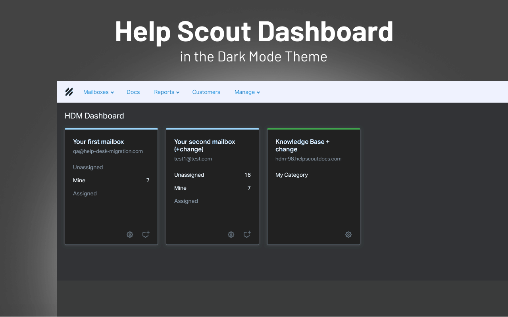Image resolution: width=508 pixels, height=317 pixels.
Task: Create new conversation in Your first mailbox
Action: pos(146,235)
